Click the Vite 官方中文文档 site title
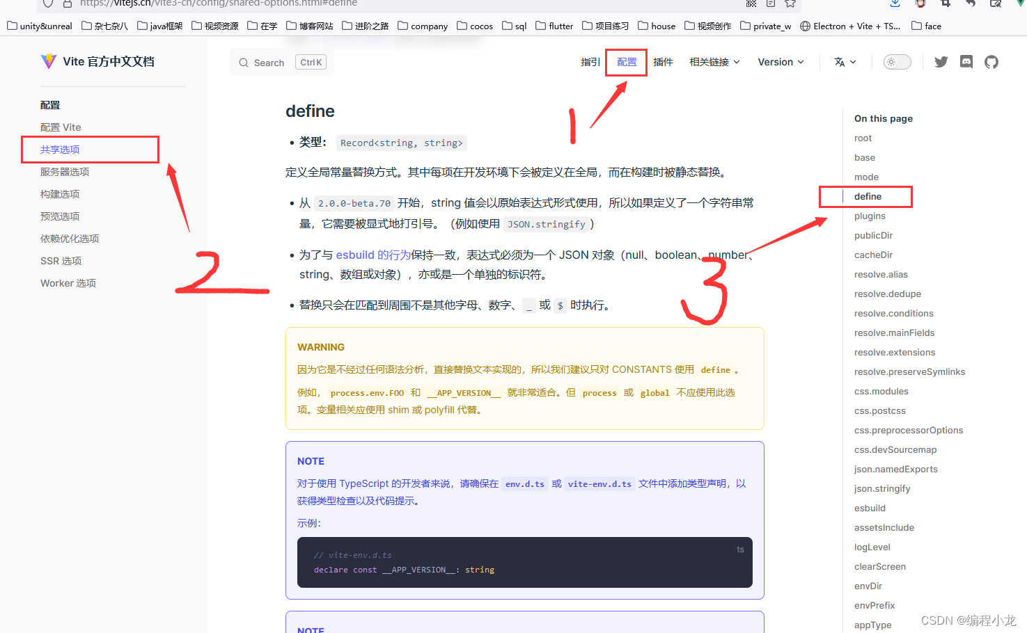The width and height of the screenshot is (1027, 633). tap(109, 61)
